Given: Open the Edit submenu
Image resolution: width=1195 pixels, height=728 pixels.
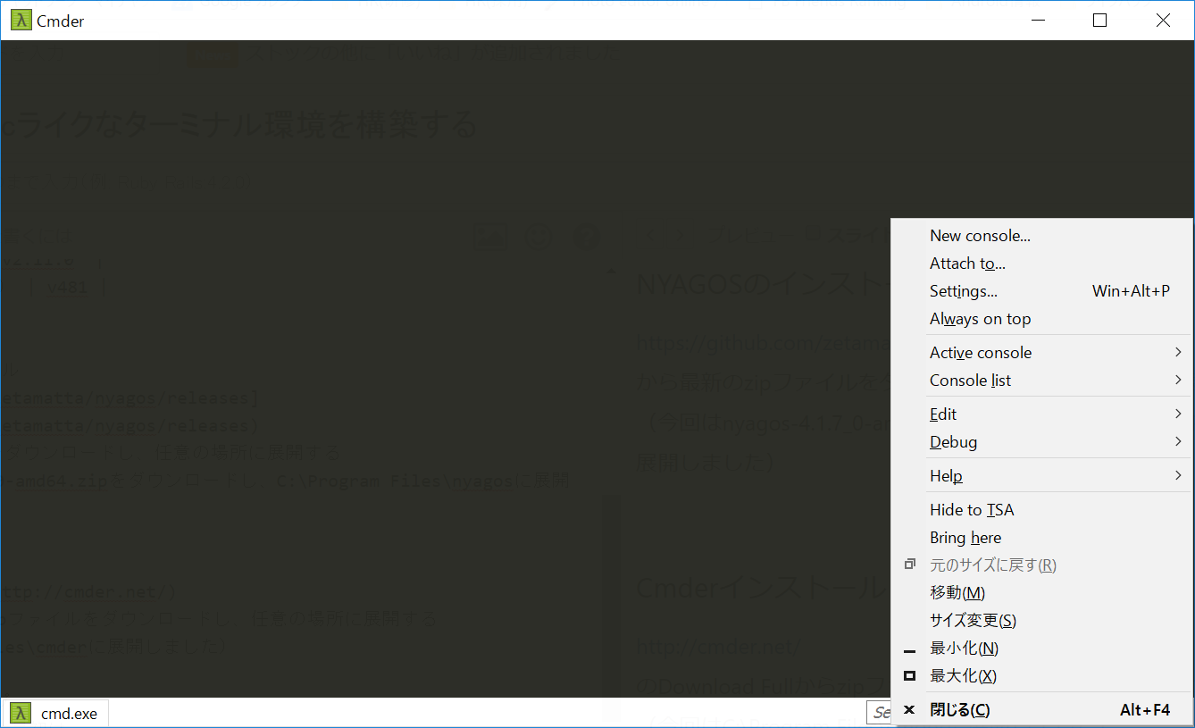Looking at the screenshot, I should [1041, 414].
